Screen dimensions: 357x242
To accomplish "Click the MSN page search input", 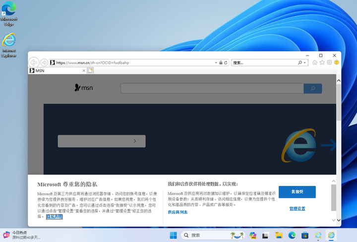I will pyautogui.click(x=212, y=88).
